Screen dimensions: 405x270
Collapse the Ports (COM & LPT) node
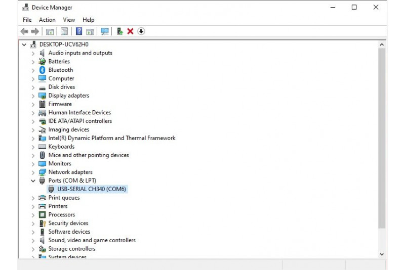click(33, 181)
